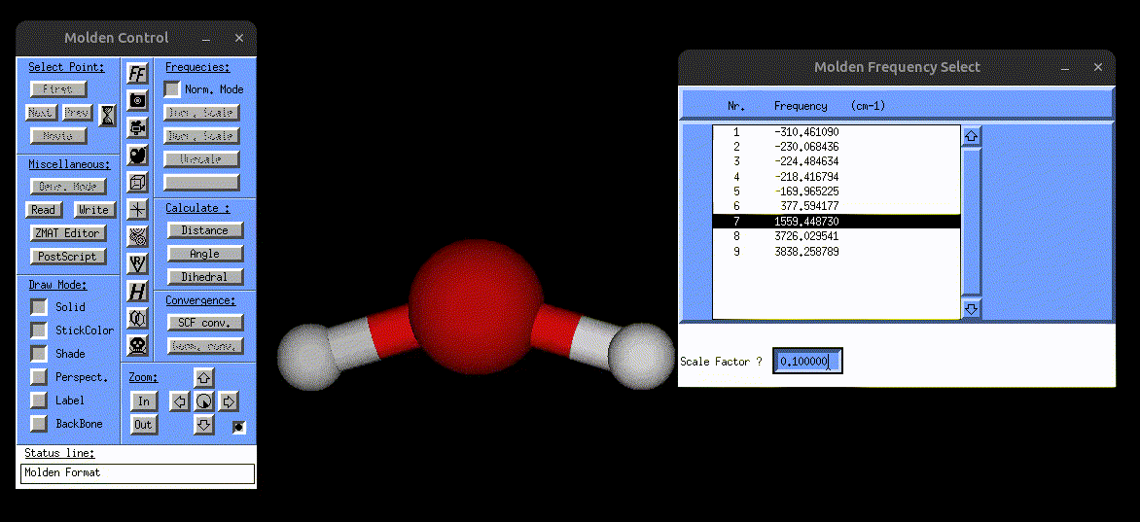Image resolution: width=1140 pixels, height=522 pixels.
Task: Click the FF force field icon
Action: (x=138, y=74)
